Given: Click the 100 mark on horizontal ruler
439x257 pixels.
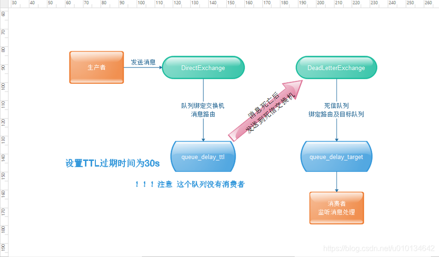Looking at the screenshot, I should click(141, 3).
